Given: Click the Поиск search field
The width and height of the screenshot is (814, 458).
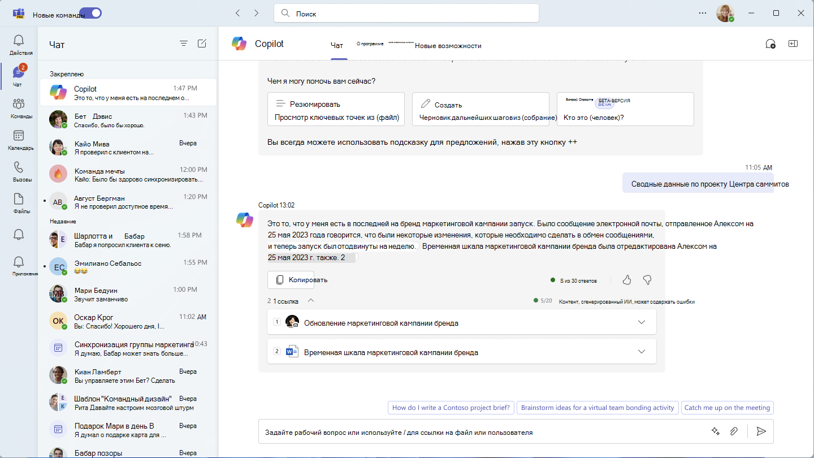Looking at the screenshot, I should 406,13.
